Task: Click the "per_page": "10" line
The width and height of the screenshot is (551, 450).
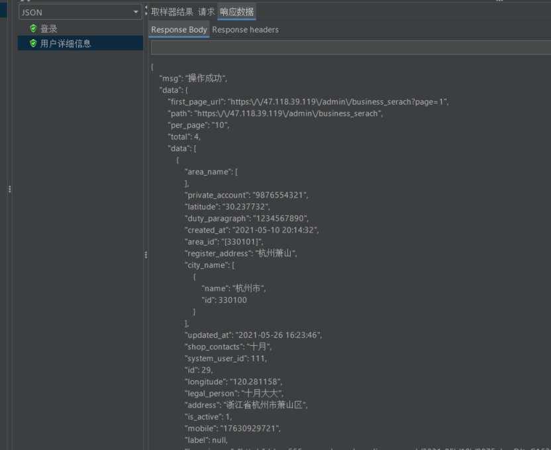Action: (199, 125)
